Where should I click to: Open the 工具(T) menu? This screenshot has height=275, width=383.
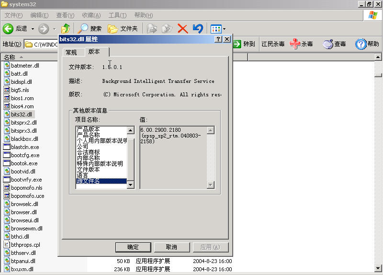click(x=117, y=15)
